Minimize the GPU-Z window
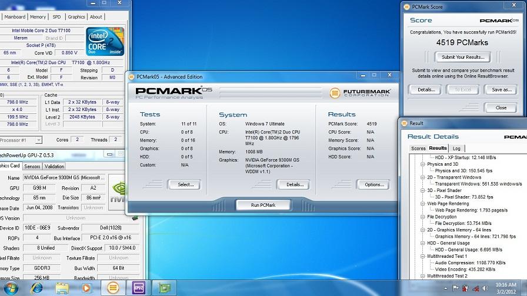This screenshot has height=296, width=527. pyautogui.click(x=109, y=154)
